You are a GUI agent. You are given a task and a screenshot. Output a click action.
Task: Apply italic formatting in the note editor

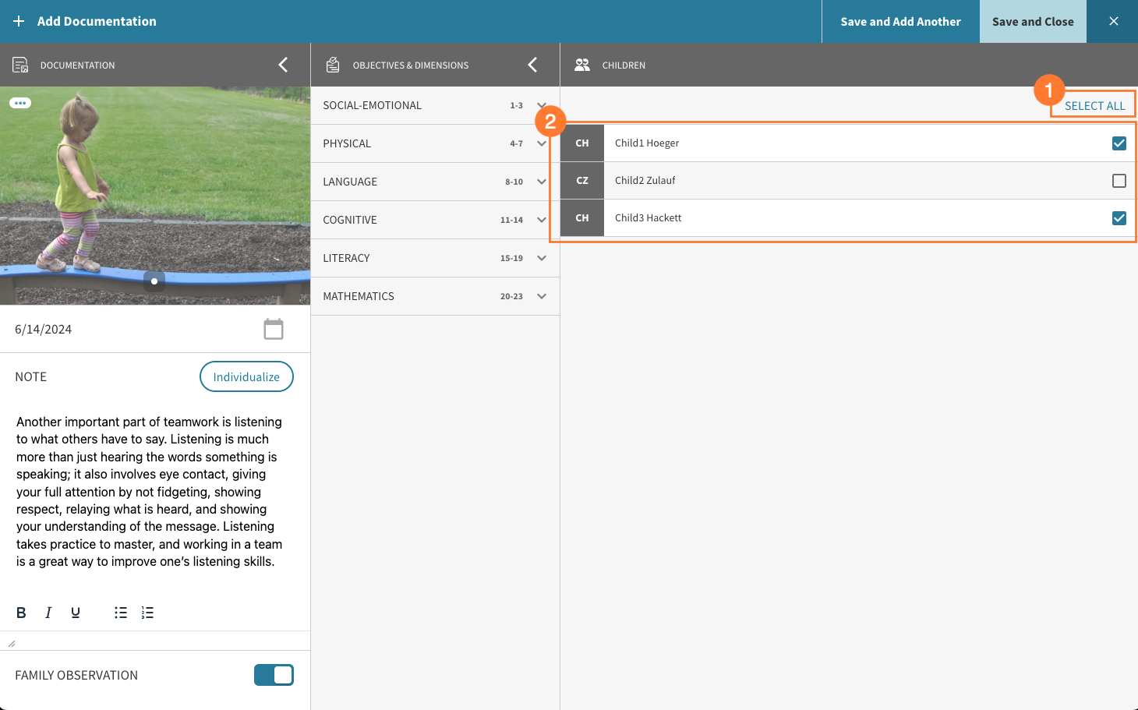click(48, 613)
